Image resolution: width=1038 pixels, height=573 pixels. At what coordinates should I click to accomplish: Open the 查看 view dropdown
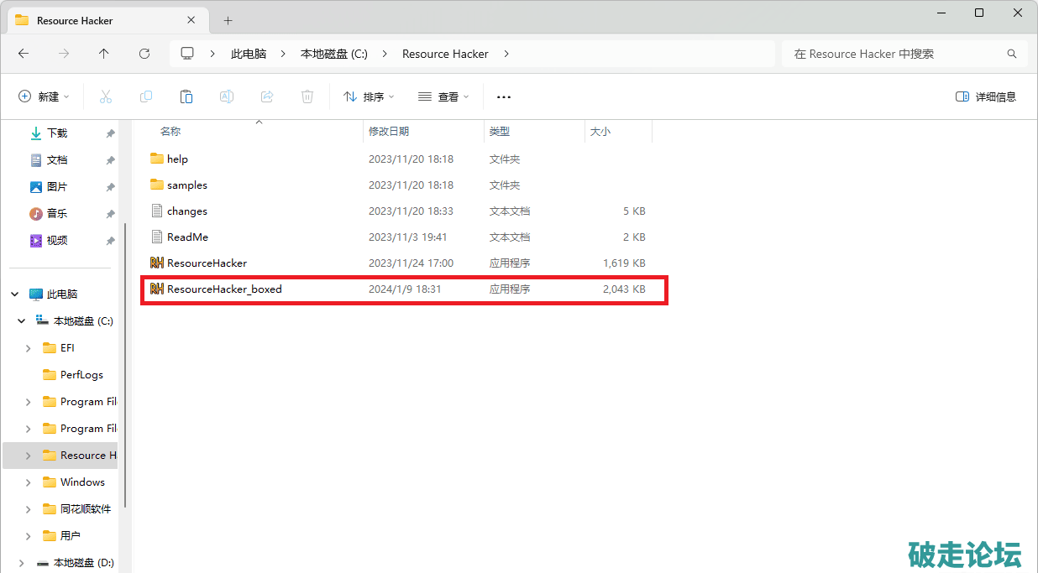443,97
